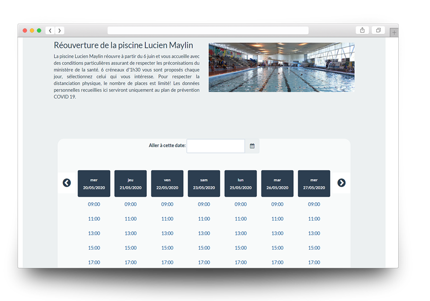Select the lun 25/05/2020 day header
The image size is (430, 301).
pyautogui.click(x=240, y=183)
